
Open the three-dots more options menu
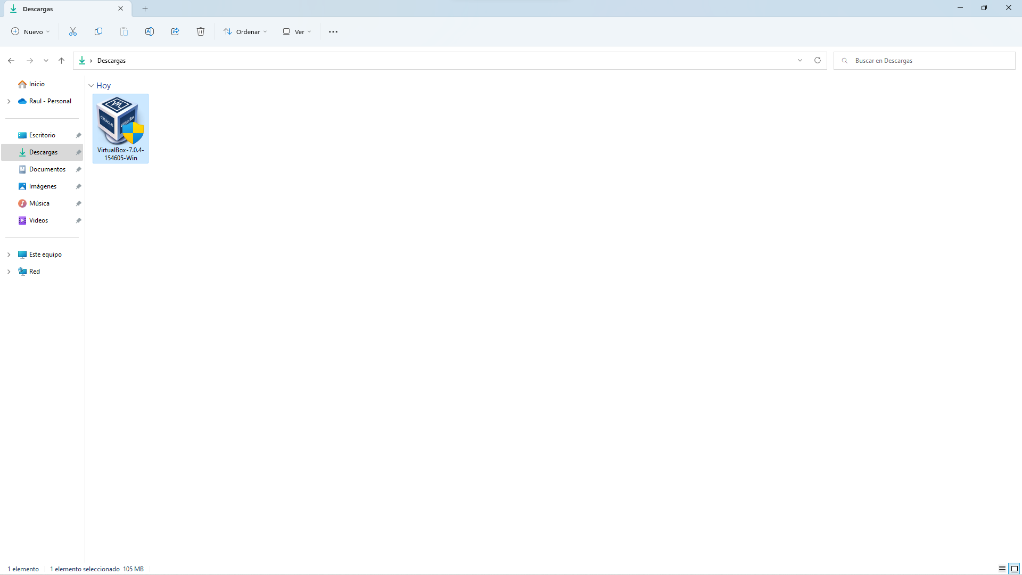(333, 32)
